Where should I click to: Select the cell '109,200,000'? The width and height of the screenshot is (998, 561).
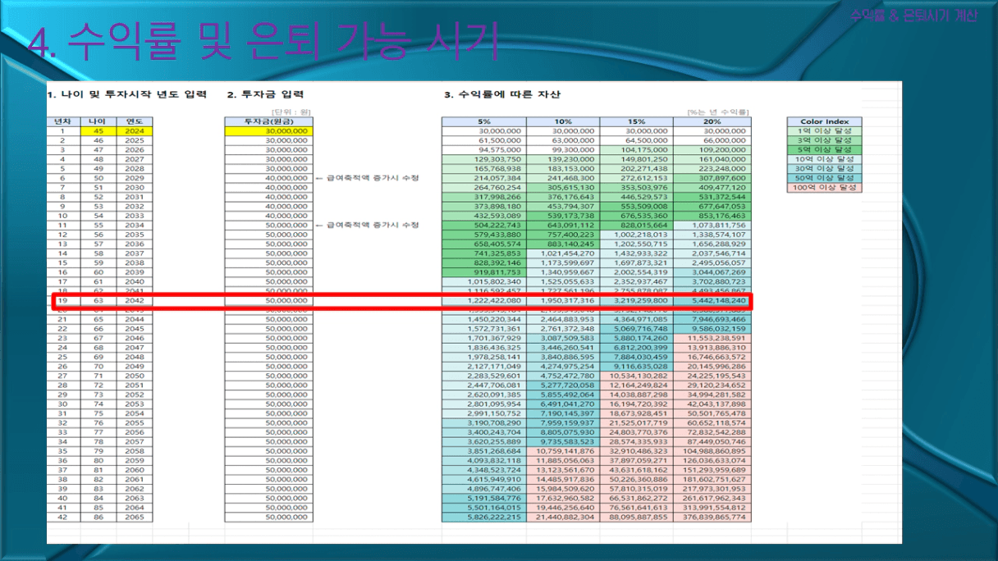711,150
